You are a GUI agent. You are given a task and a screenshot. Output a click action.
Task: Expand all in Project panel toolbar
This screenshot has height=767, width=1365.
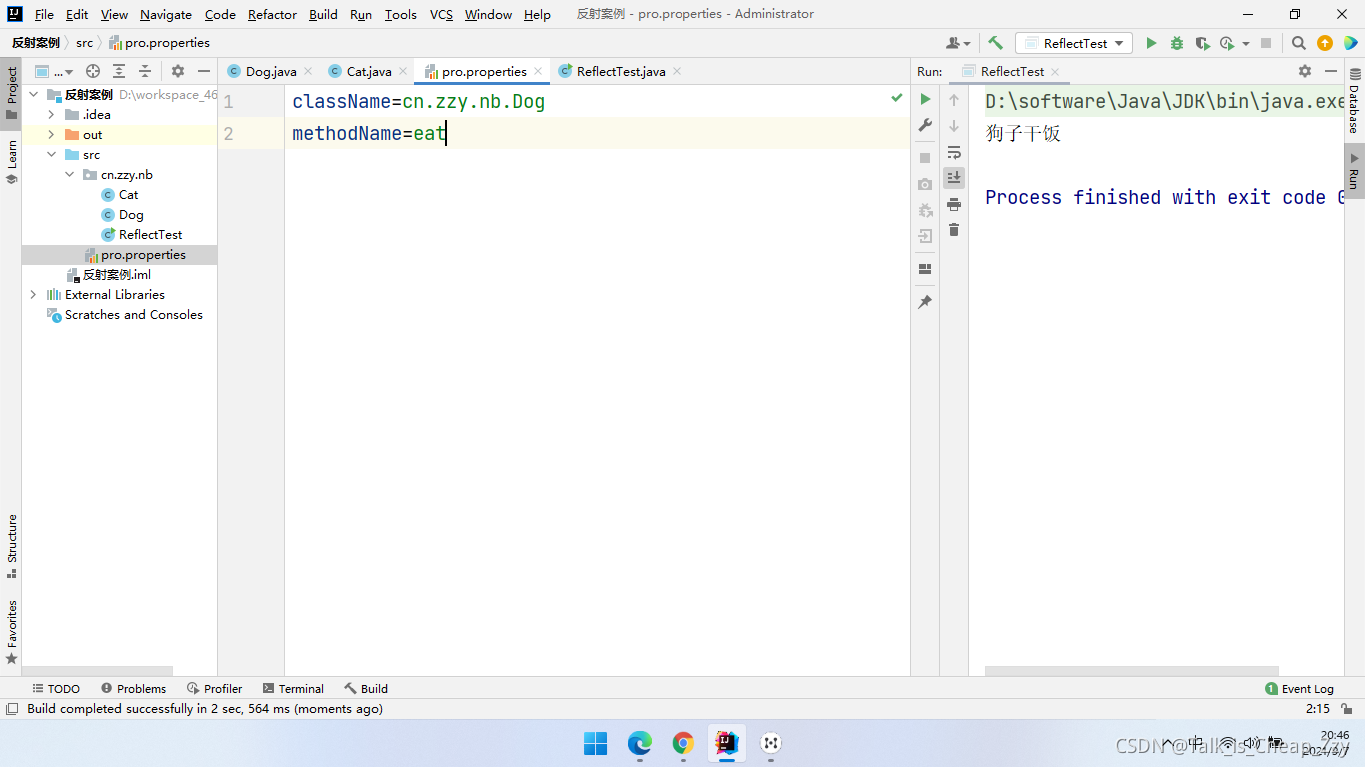(119, 71)
